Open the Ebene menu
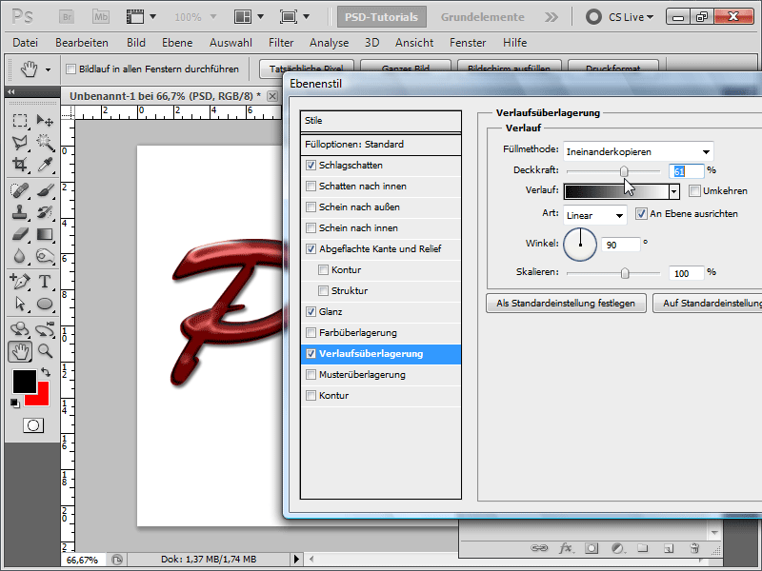This screenshot has width=762, height=571. tap(177, 43)
